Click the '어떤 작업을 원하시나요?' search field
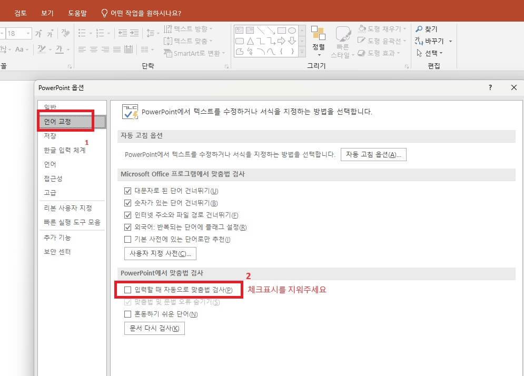Screen dimensions: 524x376 pyautogui.click(x=141, y=13)
